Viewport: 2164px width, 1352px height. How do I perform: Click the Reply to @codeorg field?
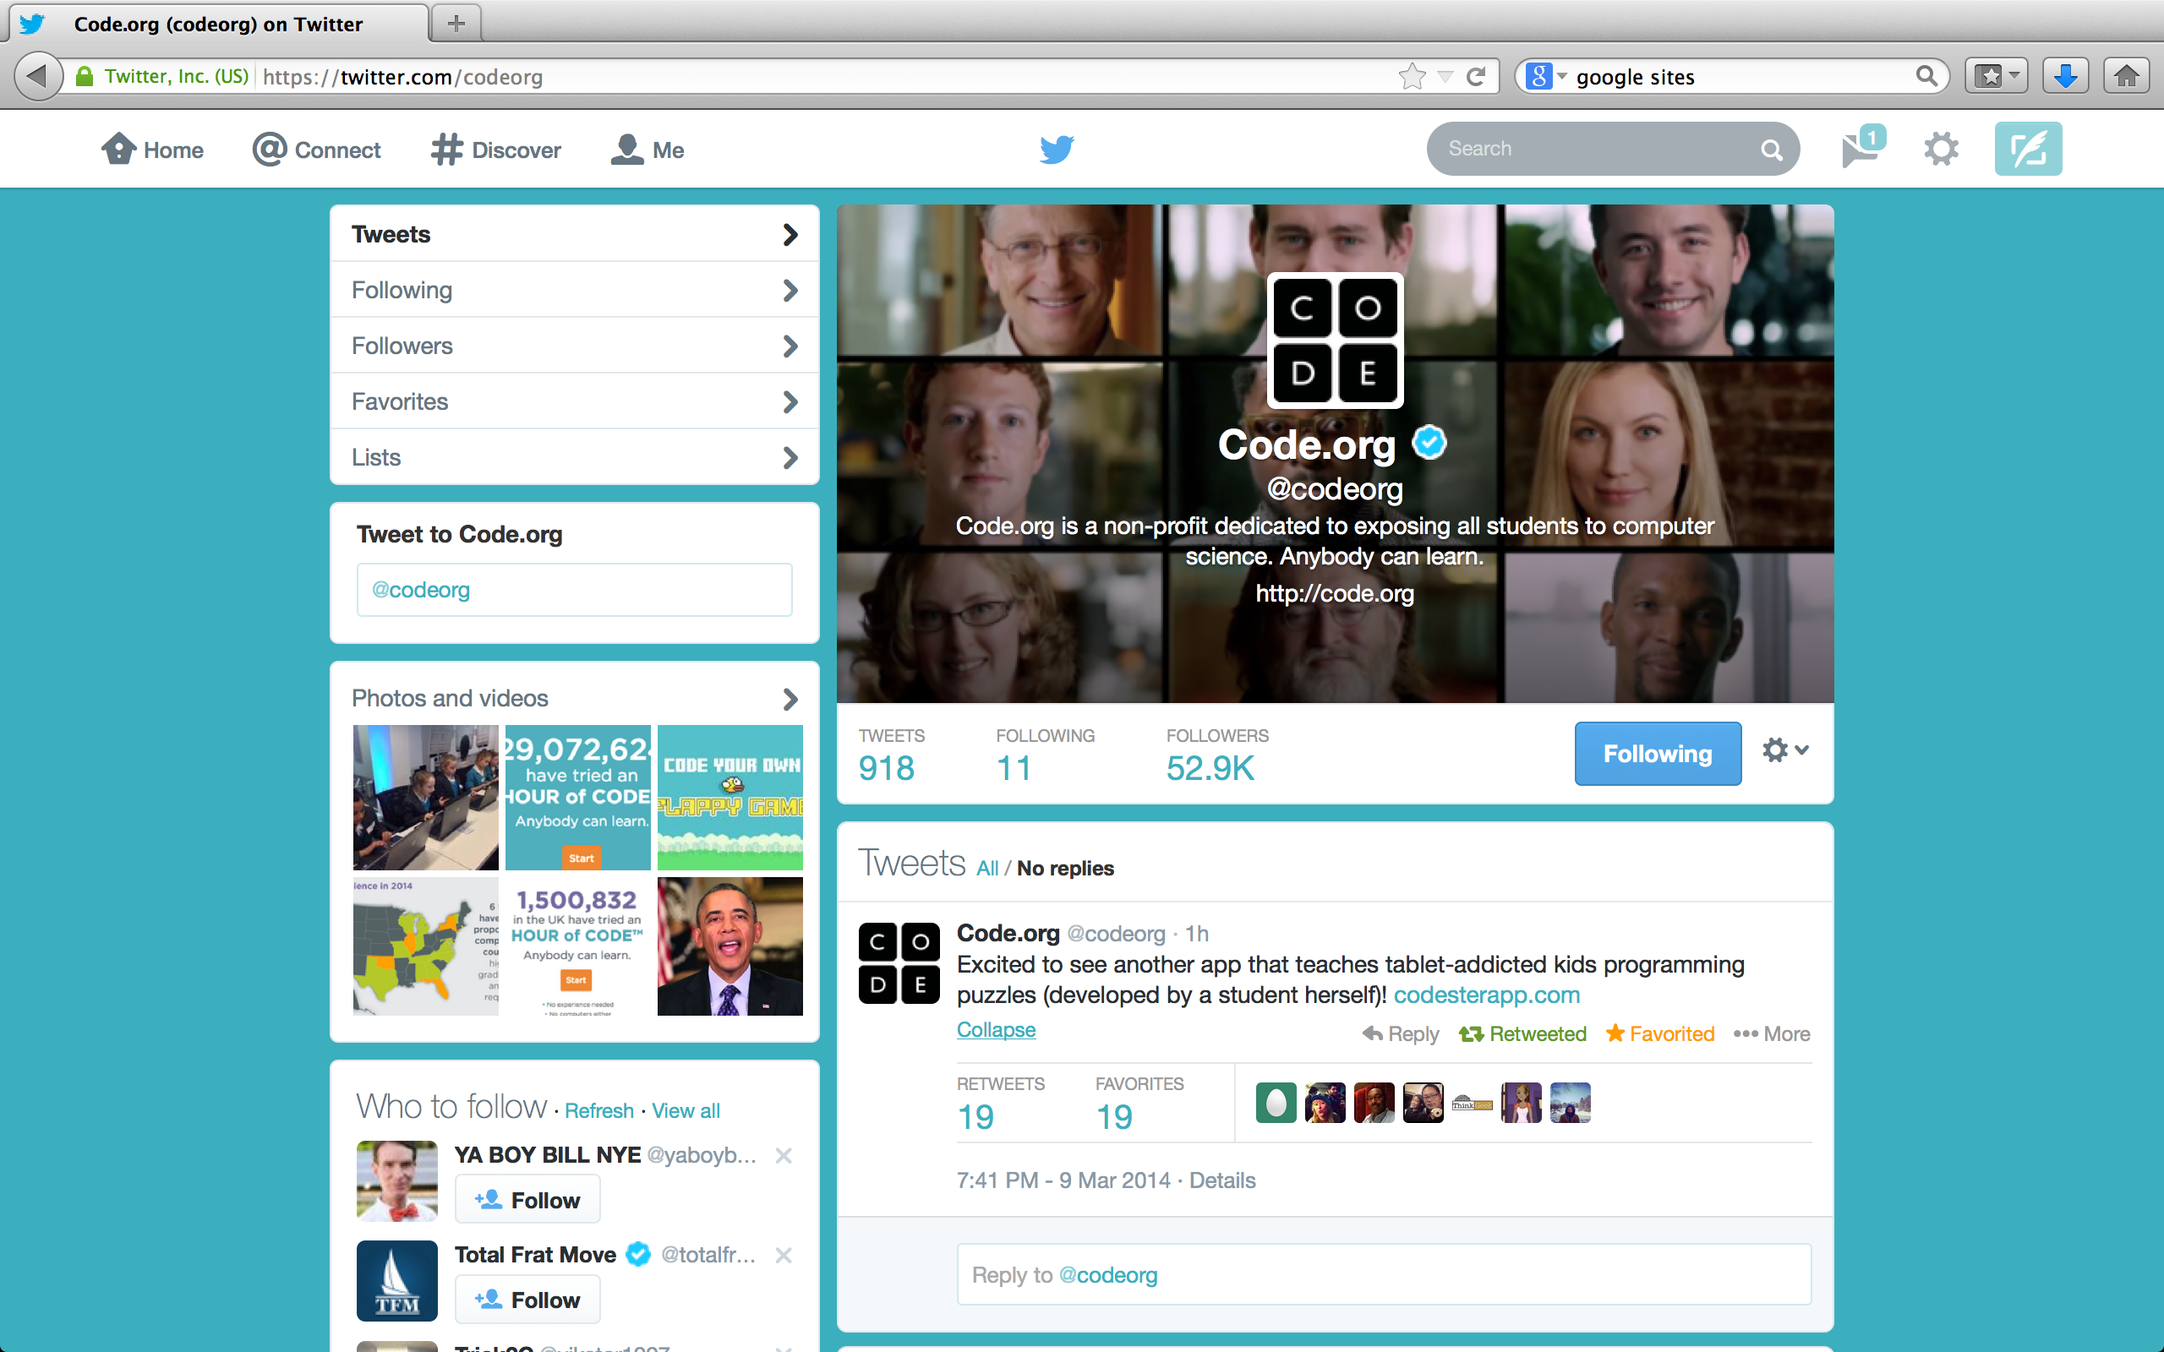[1383, 1274]
